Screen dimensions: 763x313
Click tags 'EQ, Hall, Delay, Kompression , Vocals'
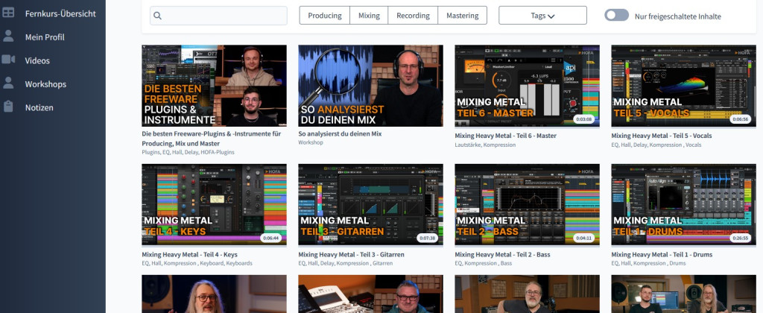(x=656, y=145)
